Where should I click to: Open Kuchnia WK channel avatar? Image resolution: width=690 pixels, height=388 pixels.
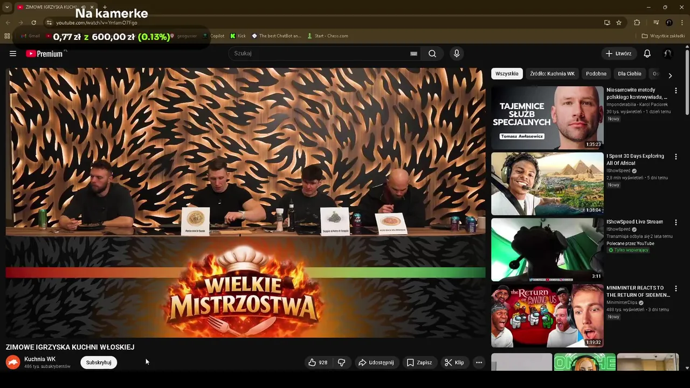tap(13, 363)
